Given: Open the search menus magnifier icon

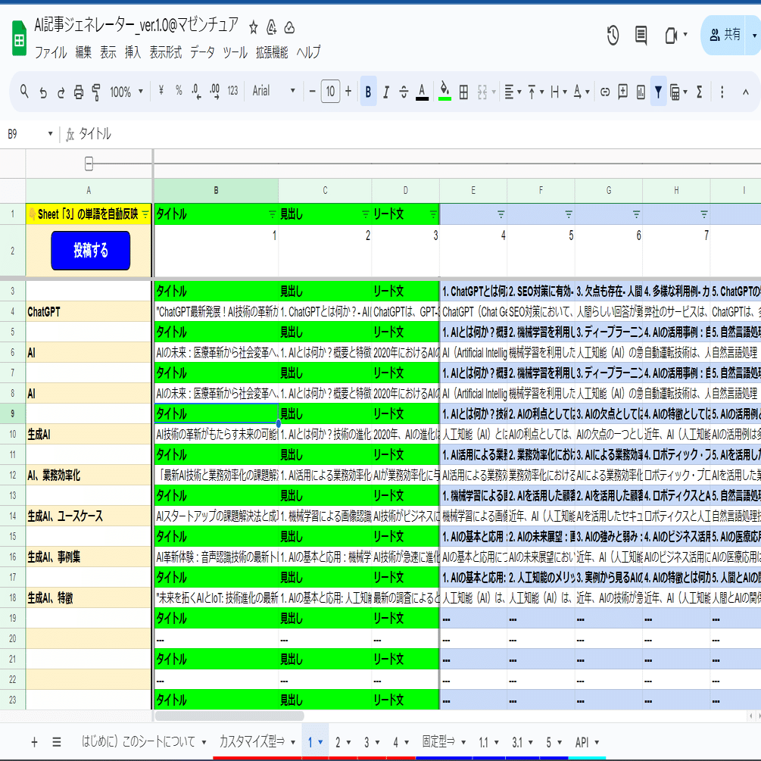Looking at the screenshot, I should pos(24,91).
